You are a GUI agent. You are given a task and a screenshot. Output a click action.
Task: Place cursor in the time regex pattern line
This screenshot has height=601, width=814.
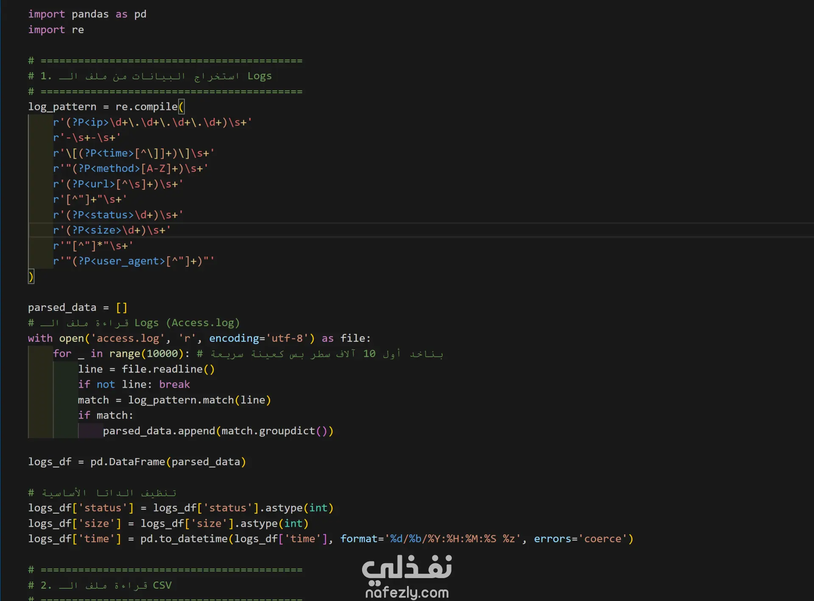pyautogui.click(x=133, y=153)
